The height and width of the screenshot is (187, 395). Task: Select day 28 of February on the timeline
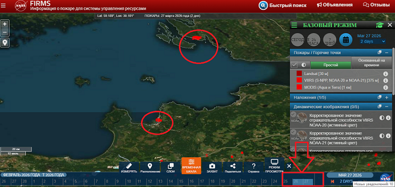point(24,181)
